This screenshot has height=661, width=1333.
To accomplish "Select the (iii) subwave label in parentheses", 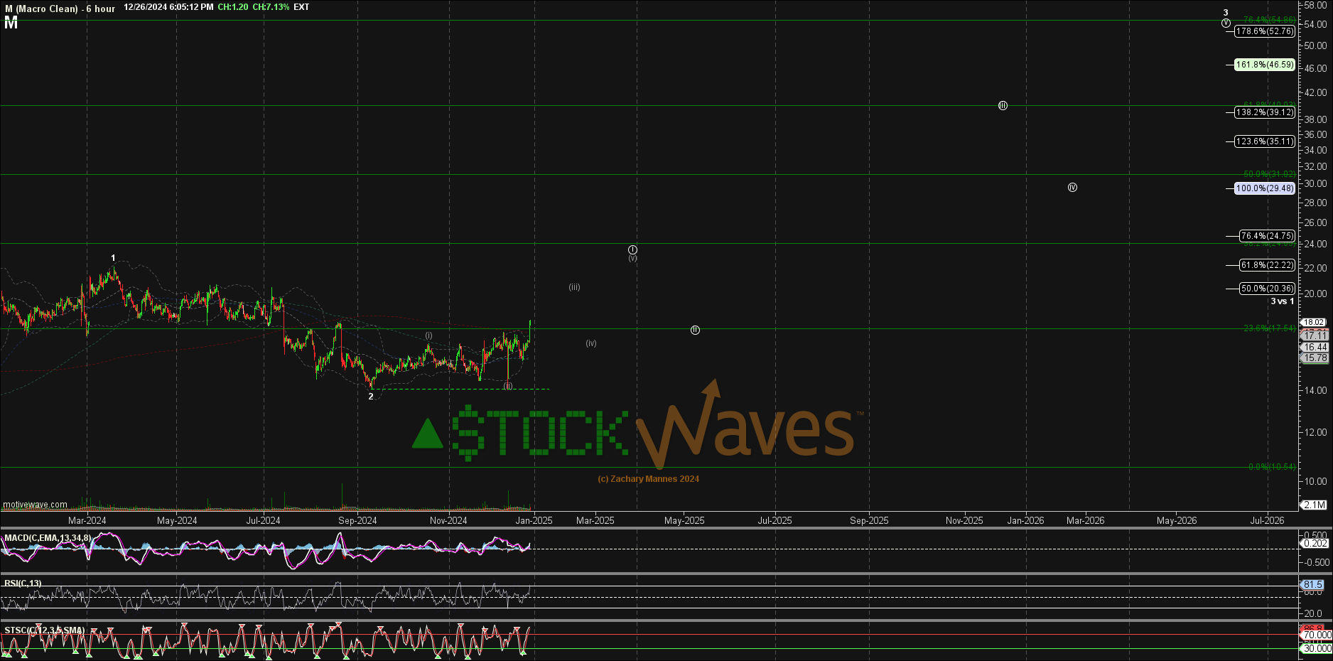I will [x=574, y=287].
